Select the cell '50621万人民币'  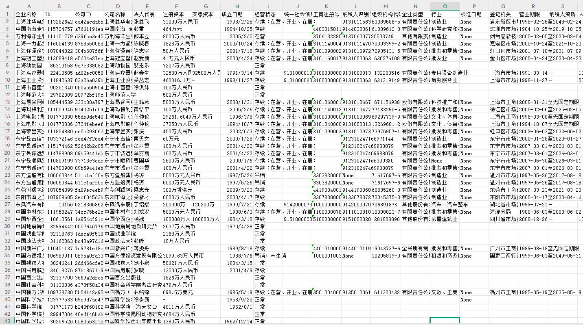pyautogui.click(x=176, y=263)
